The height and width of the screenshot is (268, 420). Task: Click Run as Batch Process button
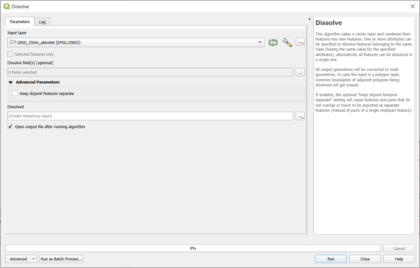pos(61,259)
